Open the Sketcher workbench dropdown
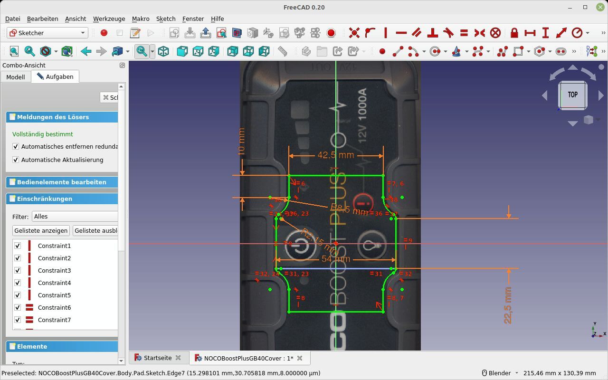Screen dimensions: 608x380 coord(47,33)
